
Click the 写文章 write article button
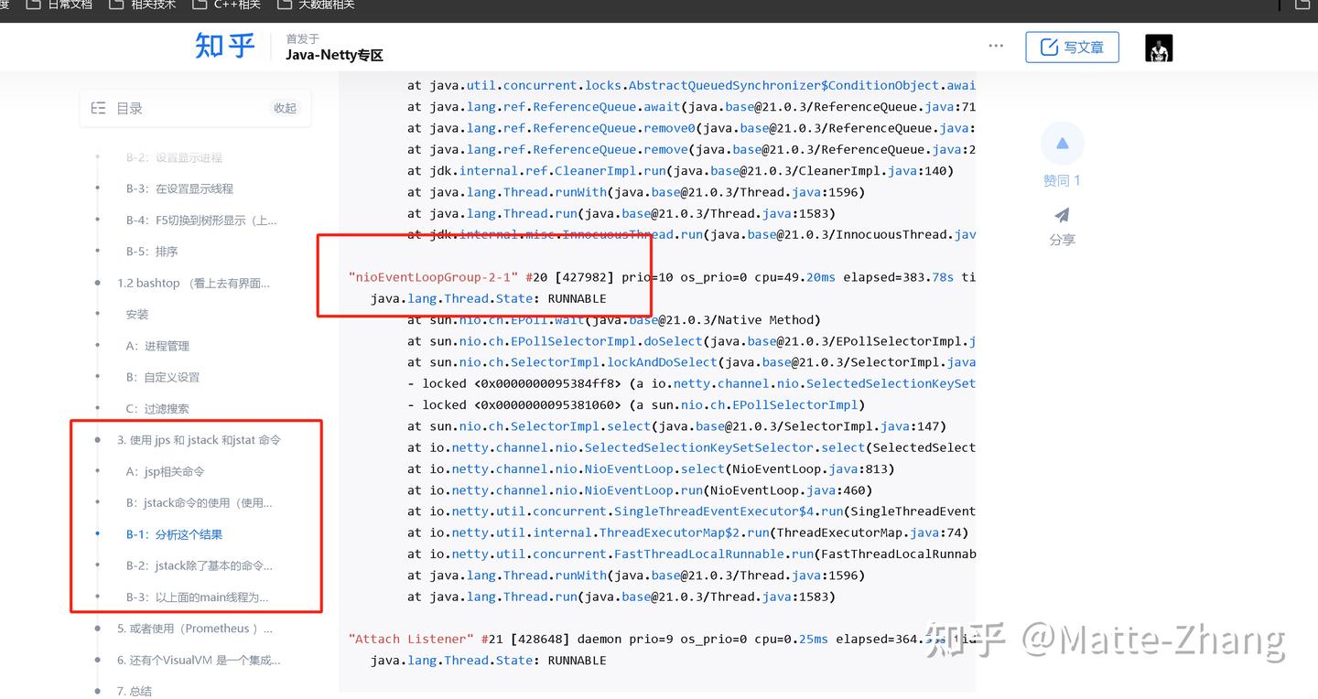point(1072,48)
